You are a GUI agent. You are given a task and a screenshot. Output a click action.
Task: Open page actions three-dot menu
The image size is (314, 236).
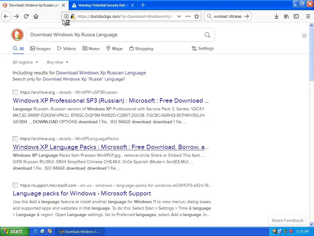[x=188, y=16]
